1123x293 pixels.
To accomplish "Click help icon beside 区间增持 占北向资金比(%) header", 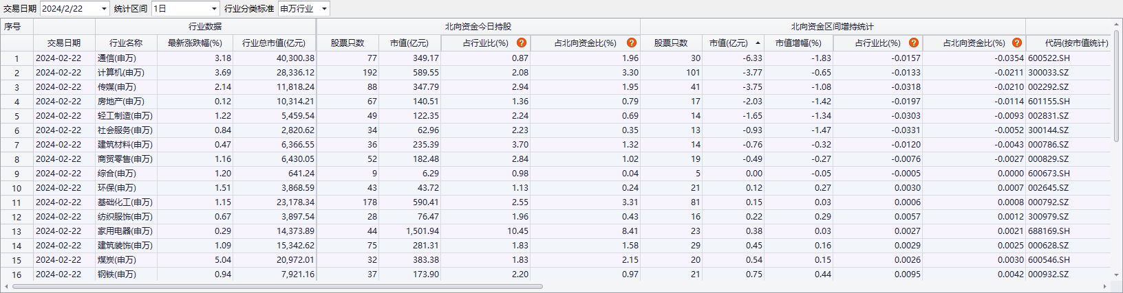I will pos(1016,43).
